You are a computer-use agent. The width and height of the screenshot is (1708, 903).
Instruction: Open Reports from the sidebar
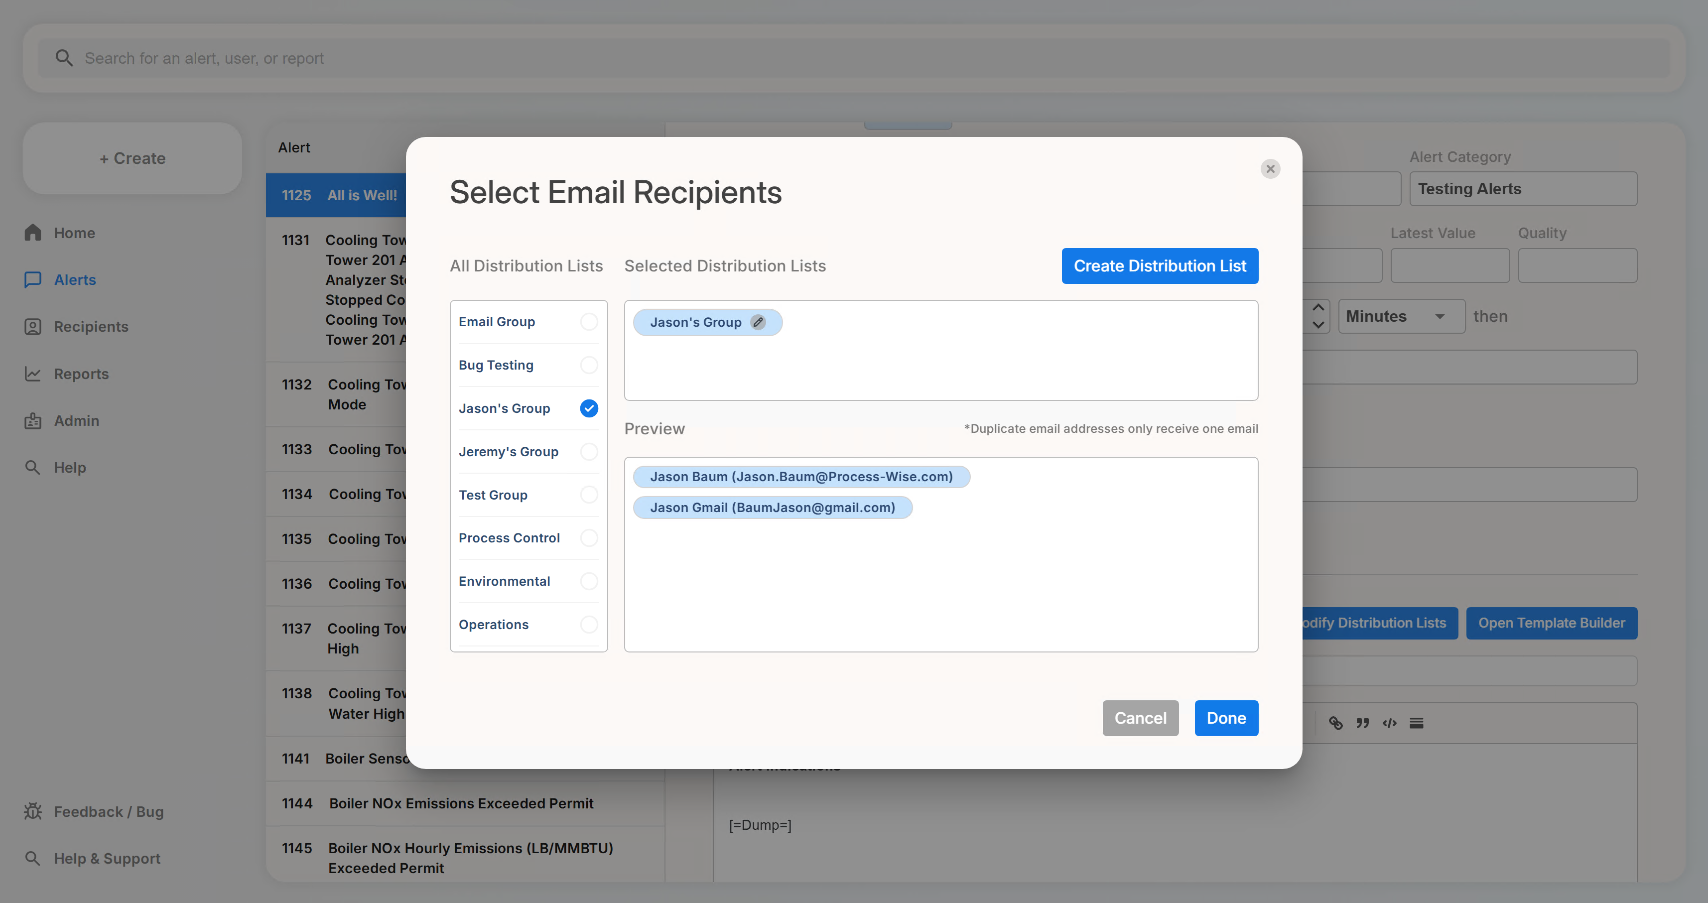(x=81, y=373)
